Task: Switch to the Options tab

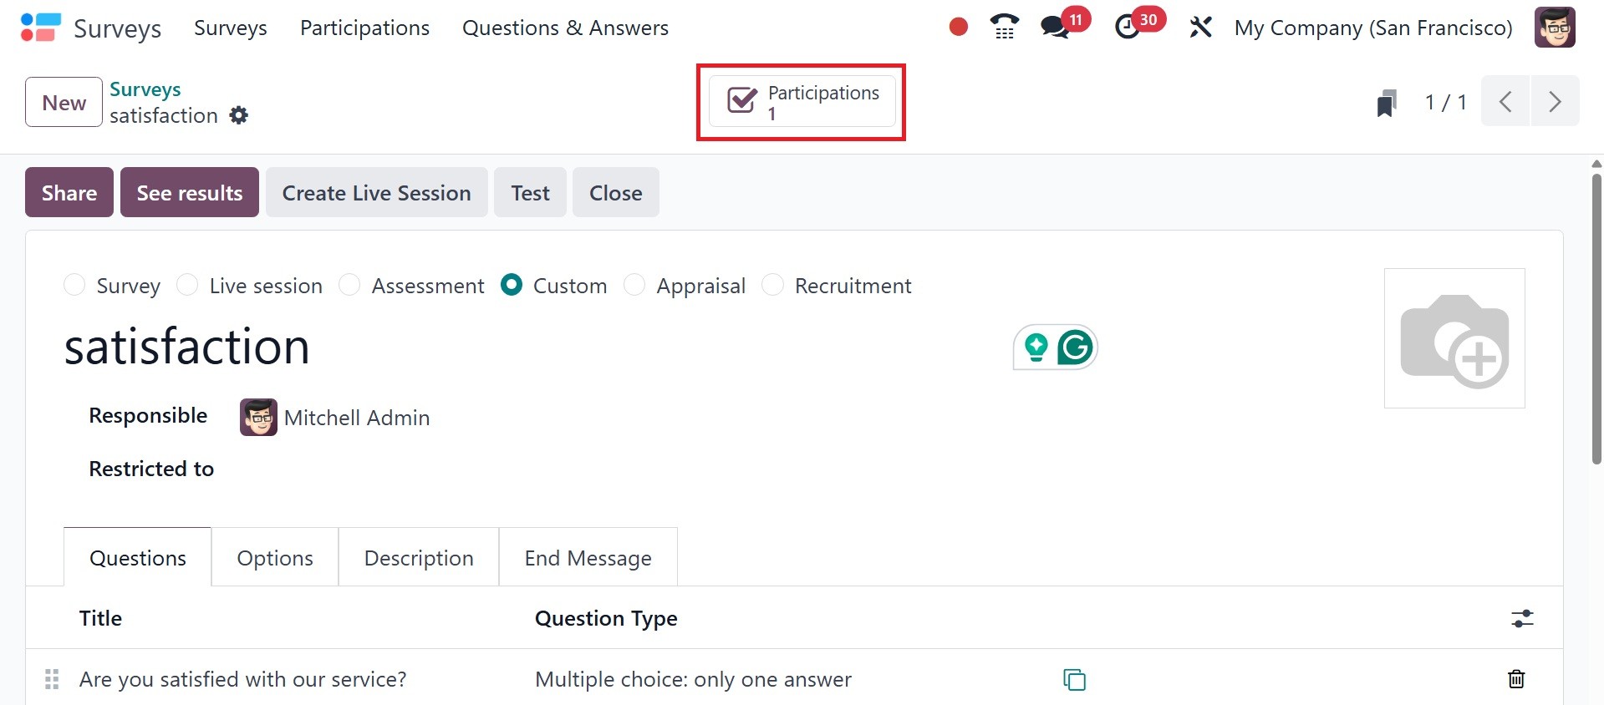Action: pyautogui.click(x=275, y=558)
